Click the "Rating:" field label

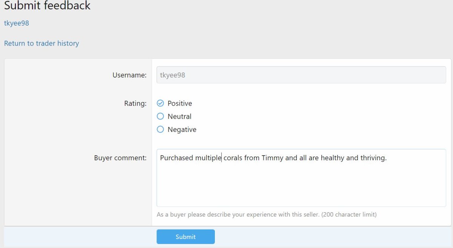coord(135,103)
